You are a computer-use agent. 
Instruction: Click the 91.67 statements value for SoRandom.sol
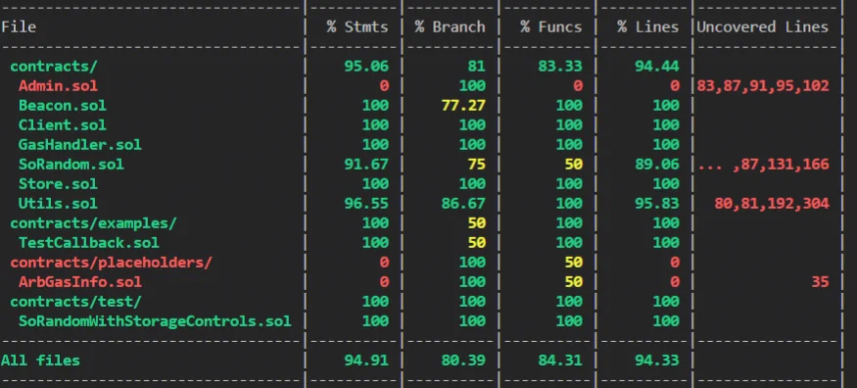(366, 165)
